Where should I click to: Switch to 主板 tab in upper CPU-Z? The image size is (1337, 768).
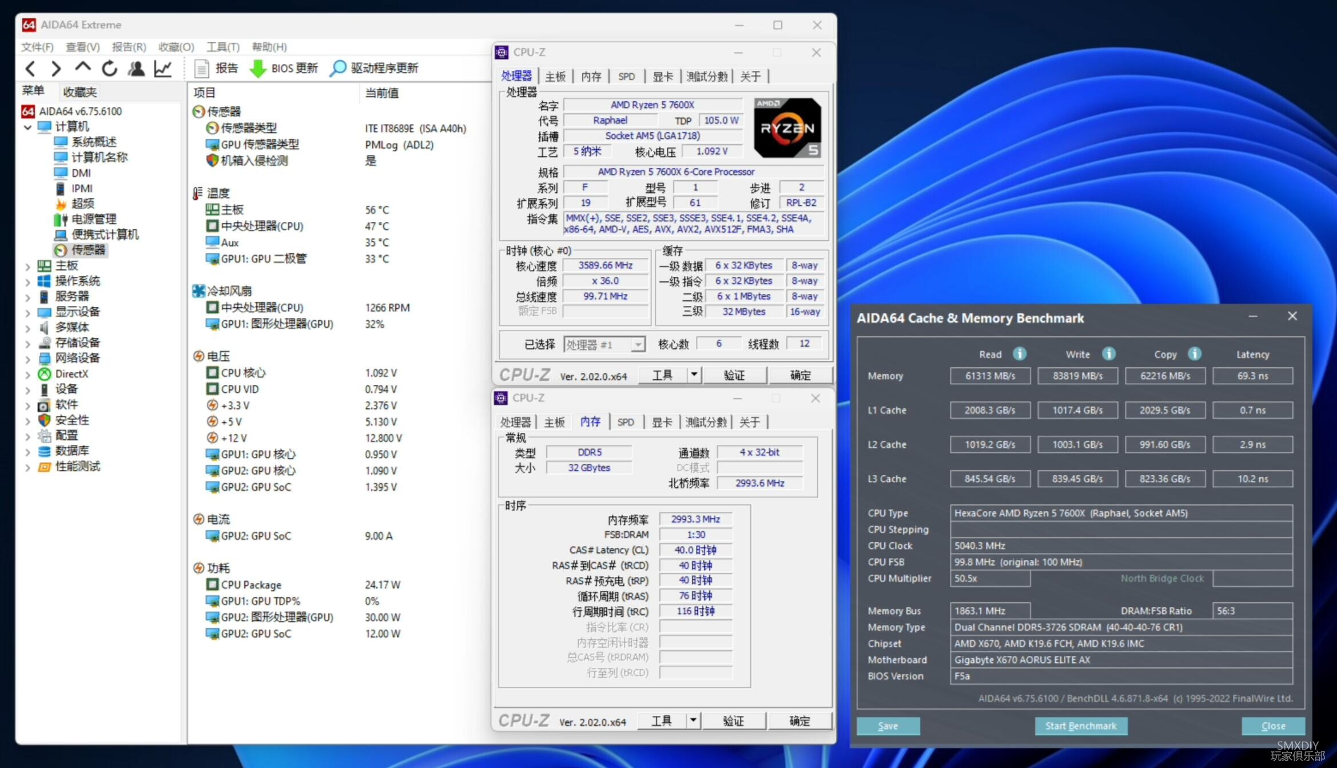(x=555, y=77)
